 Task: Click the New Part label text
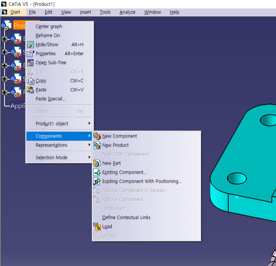(x=112, y=164)
